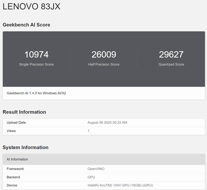Click the Device row label

[x=12, y=185]
